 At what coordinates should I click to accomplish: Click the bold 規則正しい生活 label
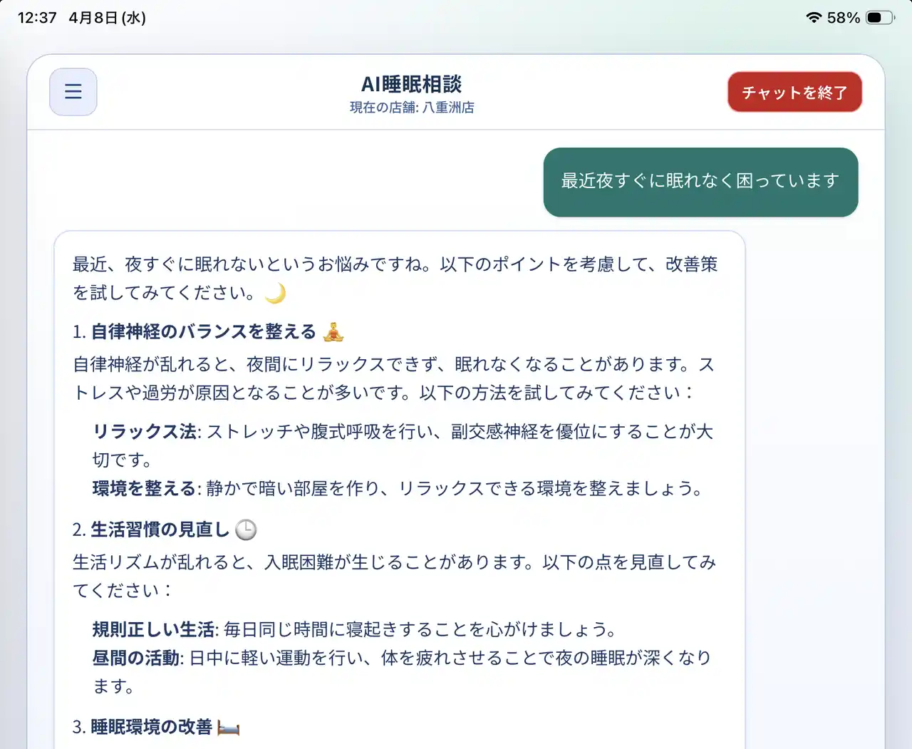point(153,629)
